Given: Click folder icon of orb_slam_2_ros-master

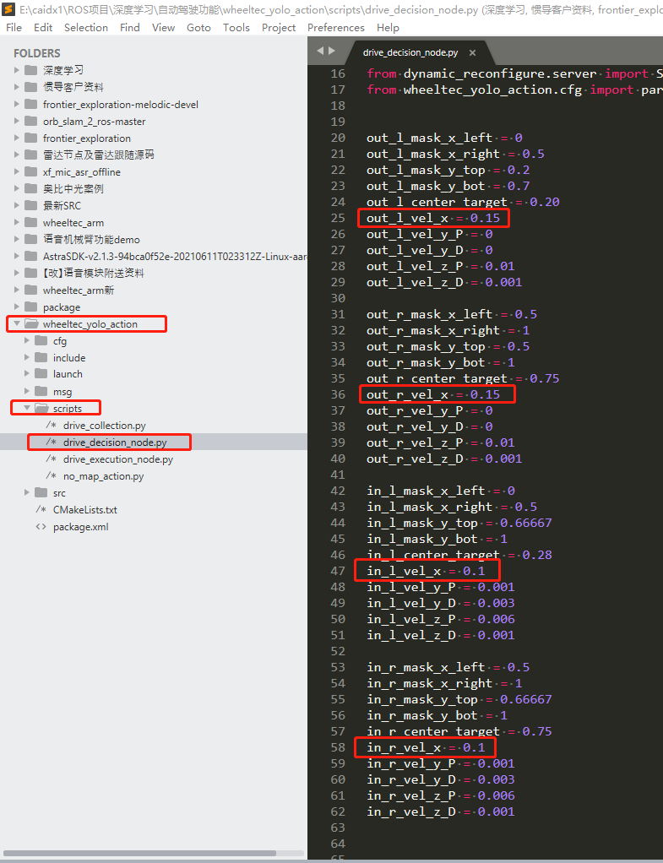Looking at the screenshot, I should tap(31, 121).
